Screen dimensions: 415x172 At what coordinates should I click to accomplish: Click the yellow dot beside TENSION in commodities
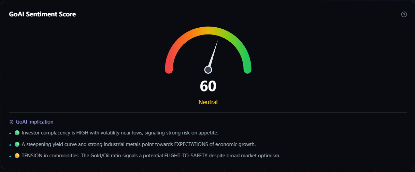click(17, 156)
